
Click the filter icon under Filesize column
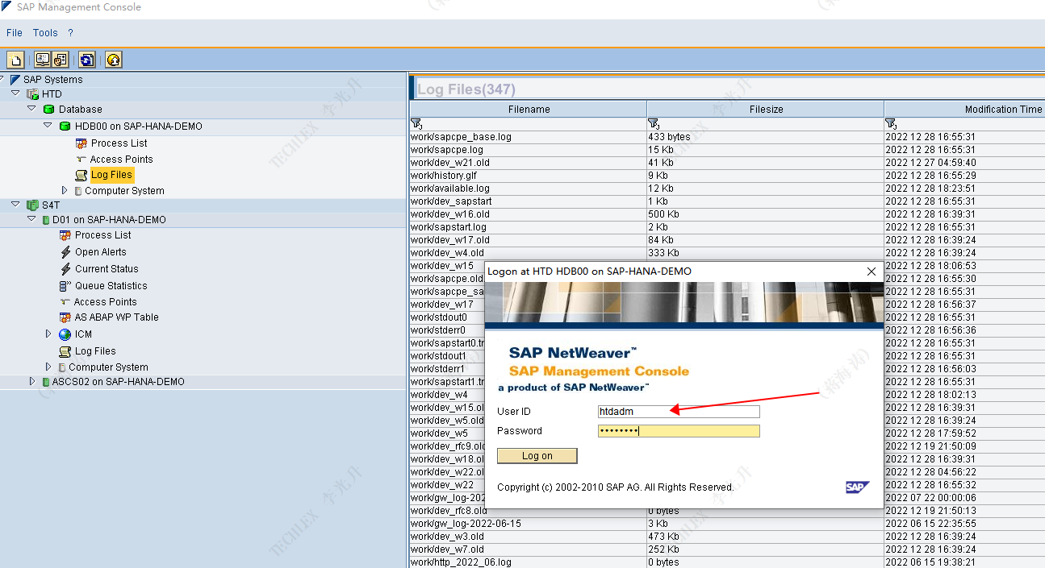654,124
